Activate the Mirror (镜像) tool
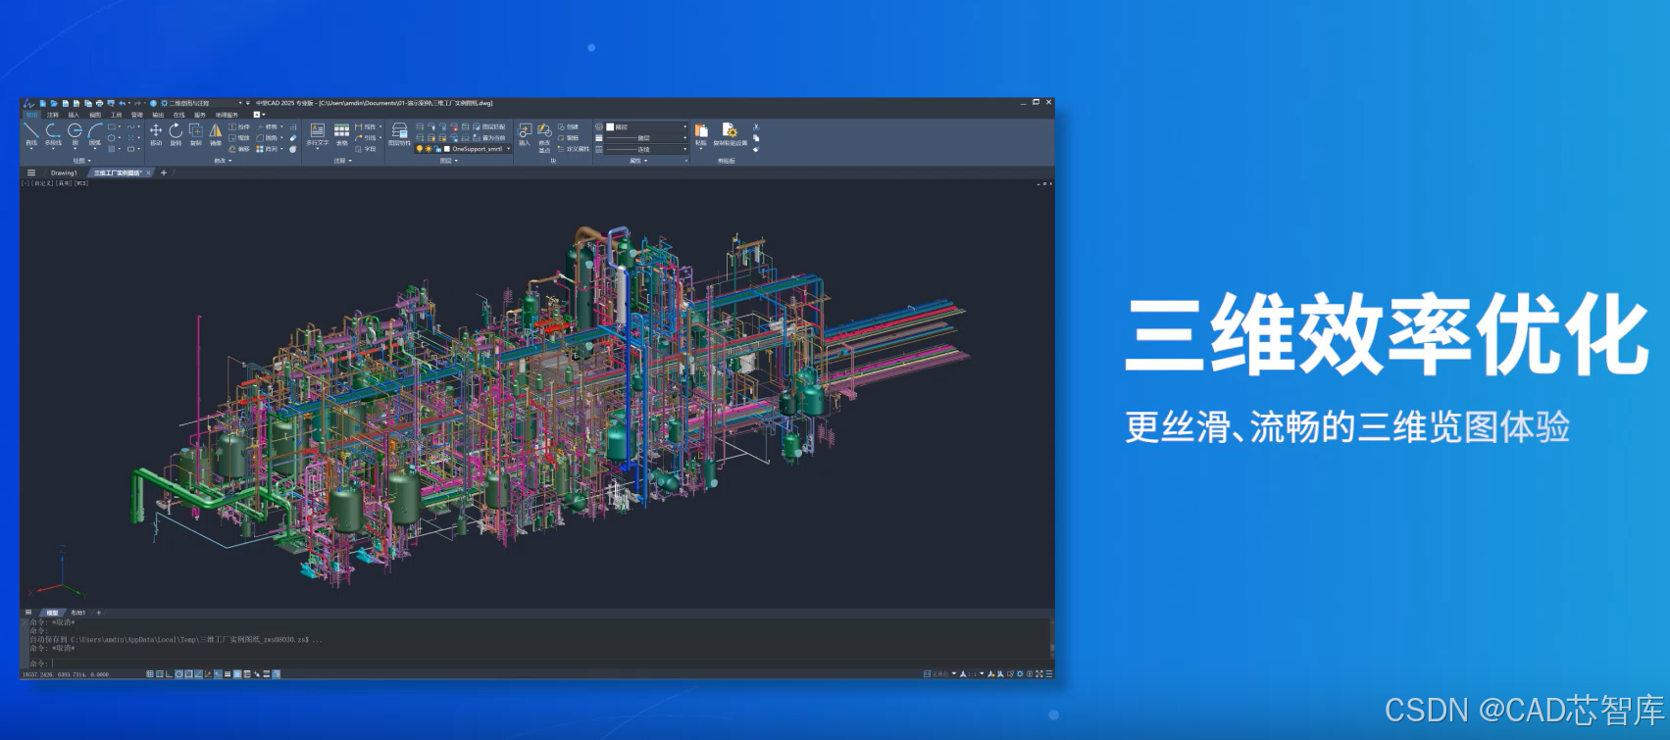The width and height of the screenshot is (1670, 740). point(216,134)
